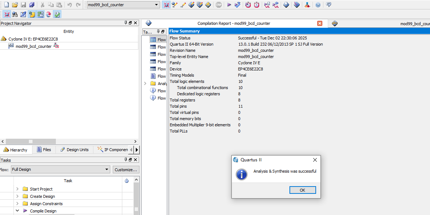Toggle the green list panel button
430x215 pixels.
[x=41, y=14]
